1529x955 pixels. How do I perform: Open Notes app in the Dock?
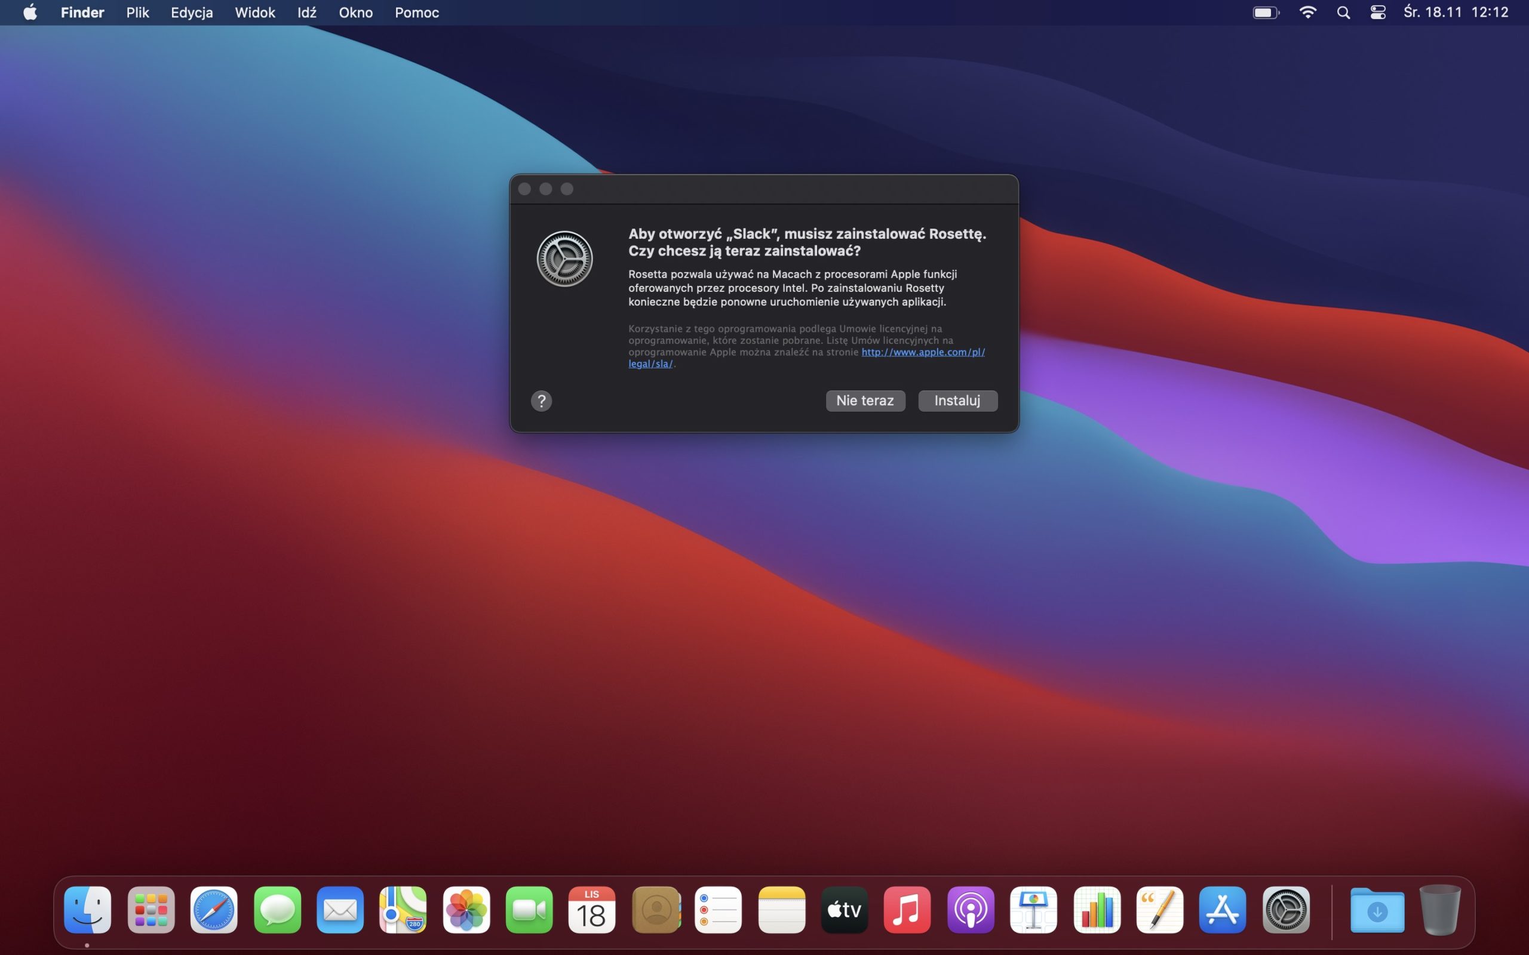click(x=782, y=910)
